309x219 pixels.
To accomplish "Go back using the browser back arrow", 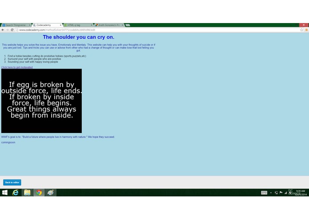I will [x=3, y=30].
